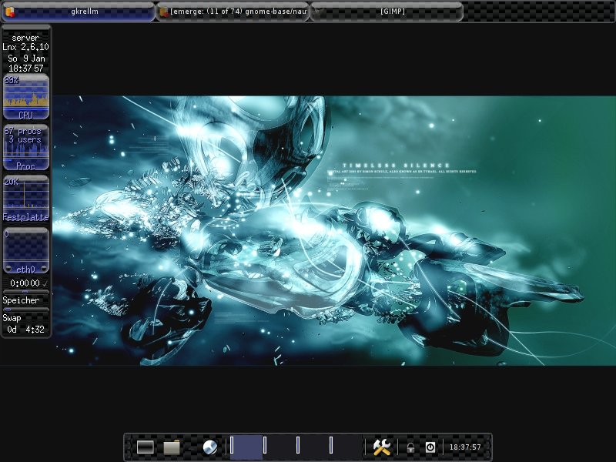The image size is (616, 462).
Task: Open the hammer and wrench settings icon
Action: point(381,447)
